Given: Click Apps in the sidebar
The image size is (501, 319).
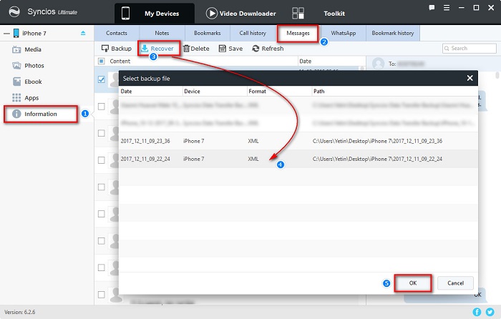Looking at the screenshot, I should coord(31,98).
